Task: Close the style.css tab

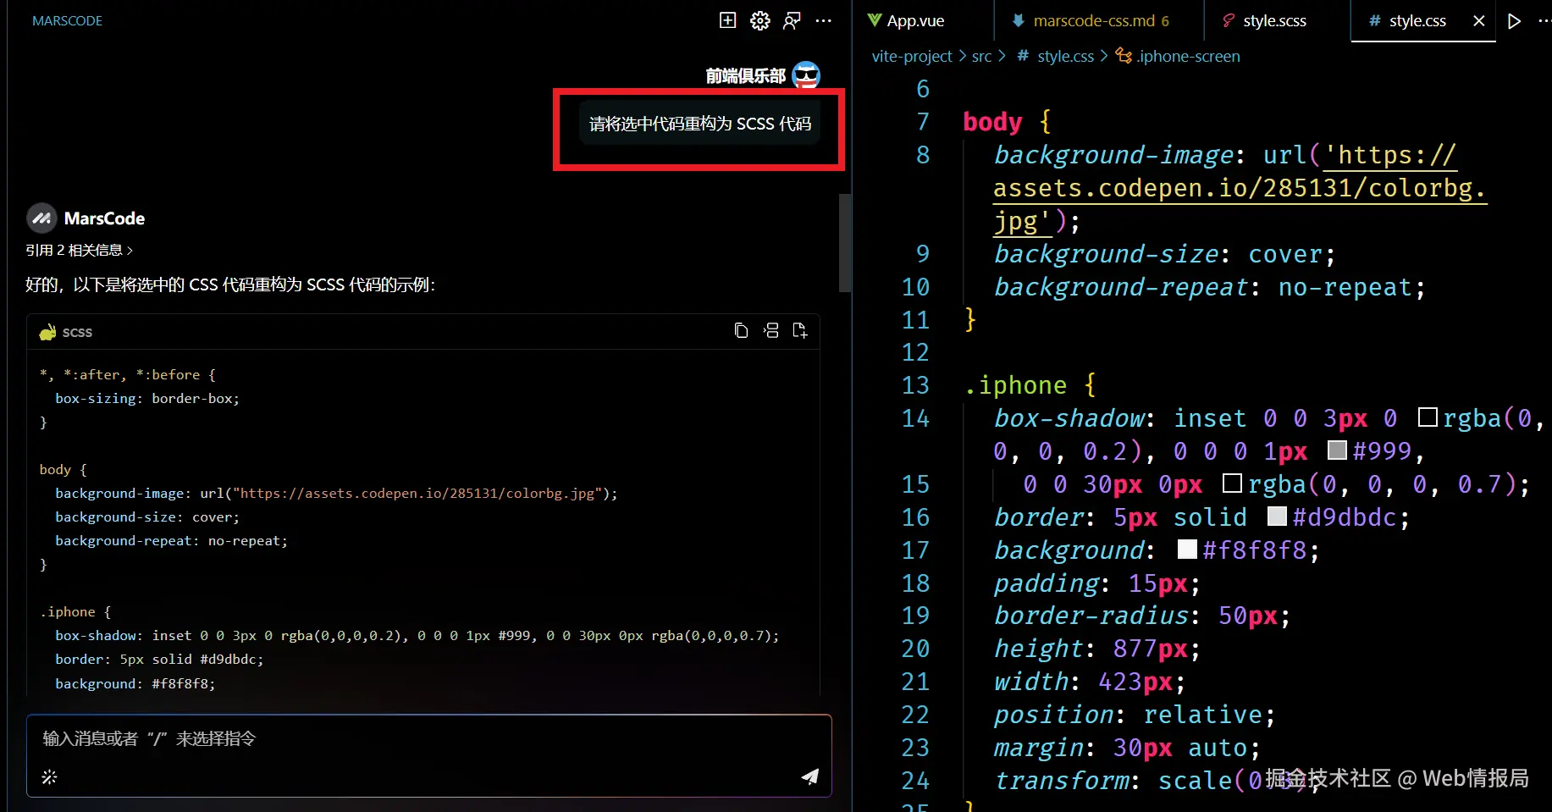Action: tap(1478, 21)
